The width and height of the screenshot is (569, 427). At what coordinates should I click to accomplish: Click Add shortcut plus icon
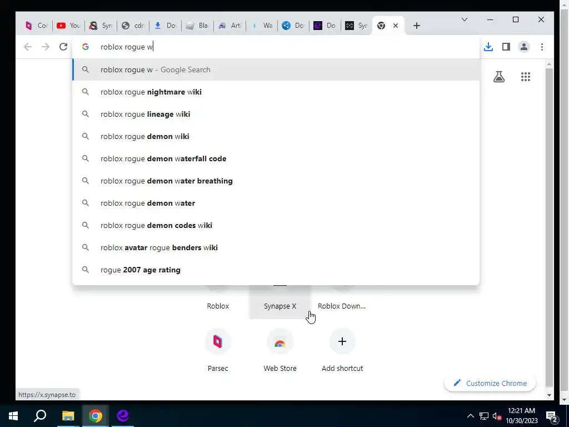[342, 341]
